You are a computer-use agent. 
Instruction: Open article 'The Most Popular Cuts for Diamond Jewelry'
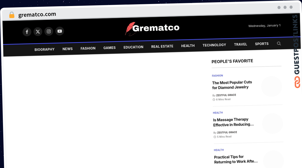(x=232, y=85)
